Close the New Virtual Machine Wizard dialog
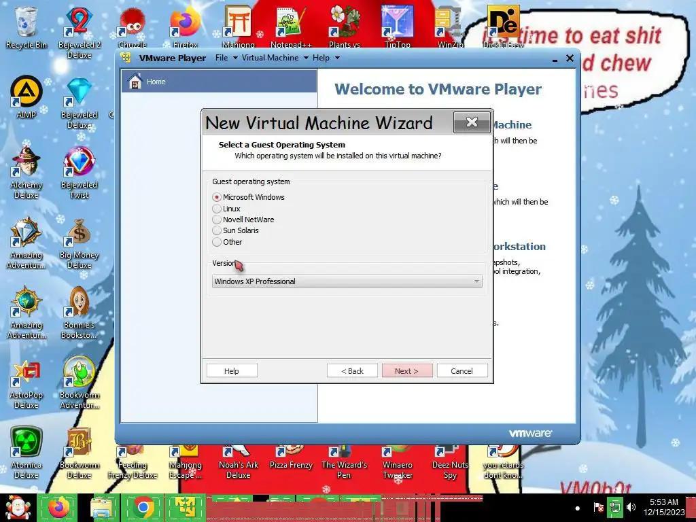Viewport: 696px width, 522px height. [472, 122]
